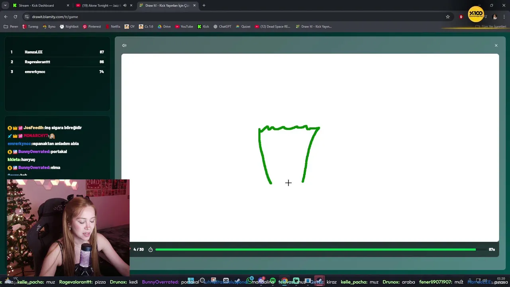Close the Draw It! tab
The image size is (510, 287).
point(194,6)
